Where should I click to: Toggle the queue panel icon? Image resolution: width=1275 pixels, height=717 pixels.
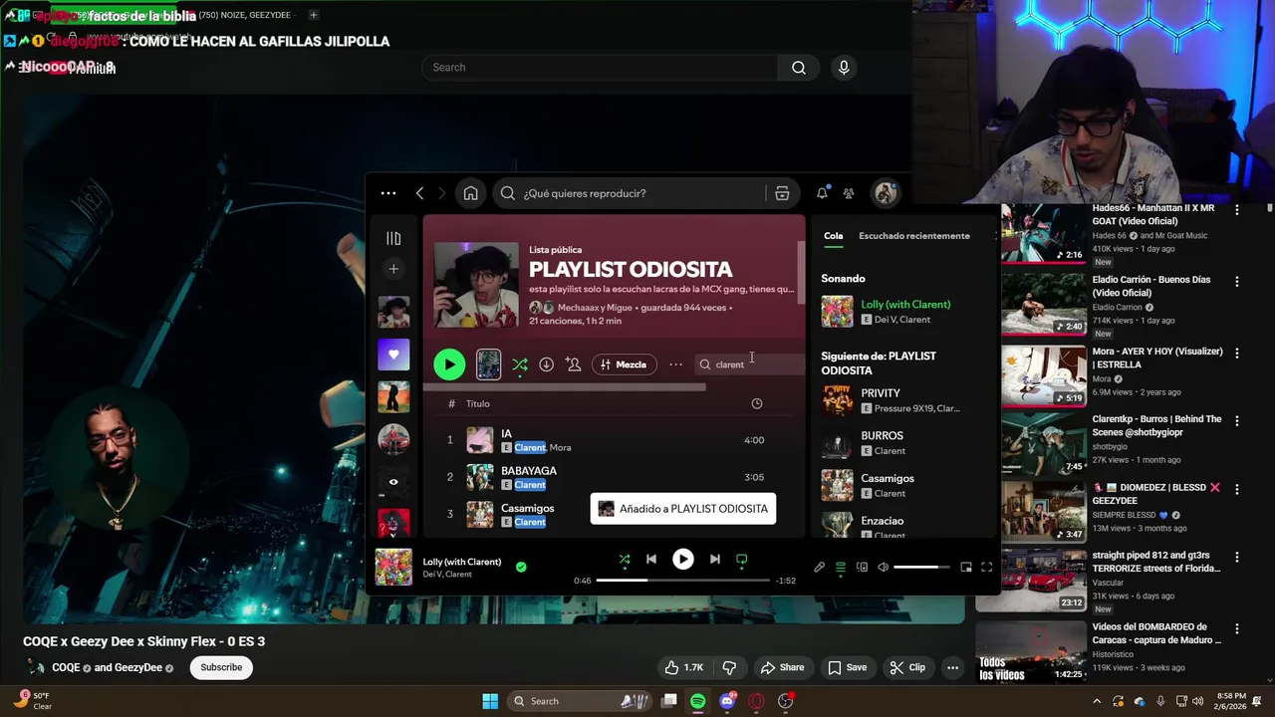pyautogui.click(x=841, y=568)
